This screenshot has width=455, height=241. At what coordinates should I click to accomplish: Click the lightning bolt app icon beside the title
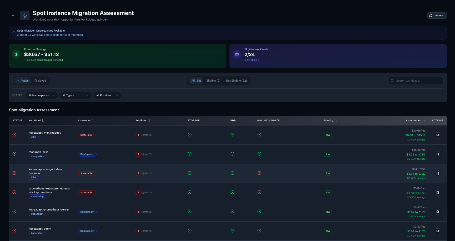coord(25,15)
